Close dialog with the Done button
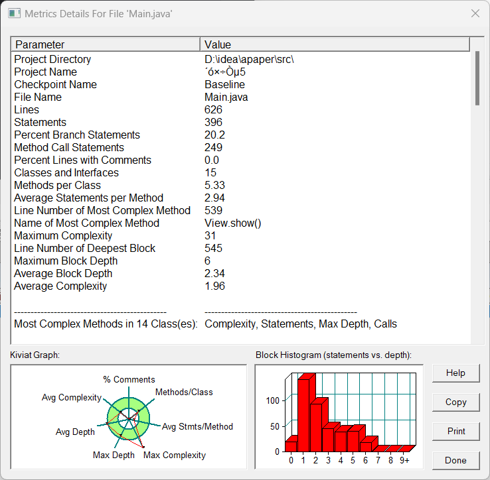490x480 pixels. click(455, 460)
